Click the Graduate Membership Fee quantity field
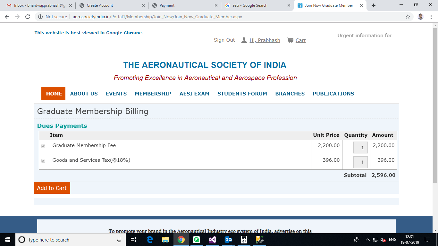Viewport: 438px width, 246px height. point(360,148)
